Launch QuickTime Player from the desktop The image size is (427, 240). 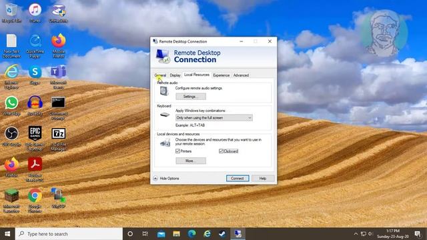pos(35,46)
